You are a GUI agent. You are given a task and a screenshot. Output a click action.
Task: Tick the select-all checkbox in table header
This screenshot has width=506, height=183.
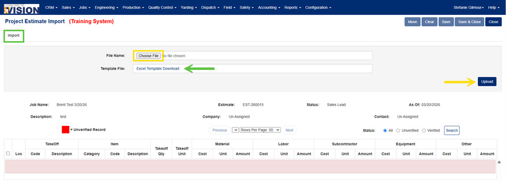click(x=8, y=154)
